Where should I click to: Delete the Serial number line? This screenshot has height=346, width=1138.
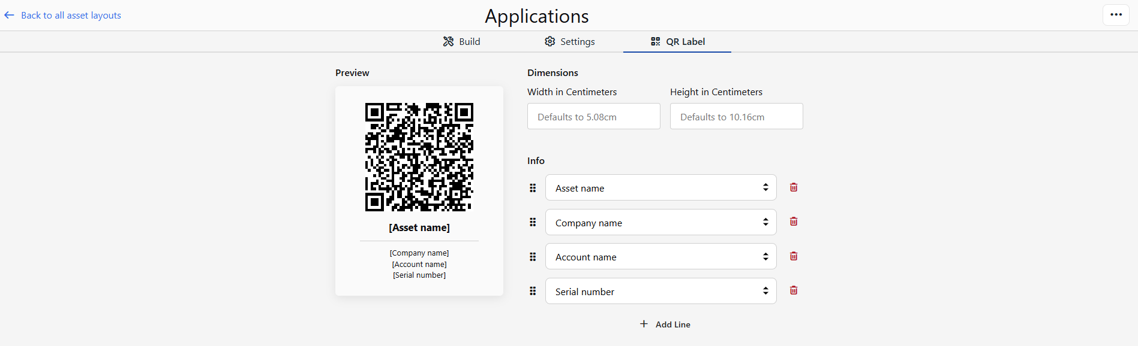click(794, 290)
